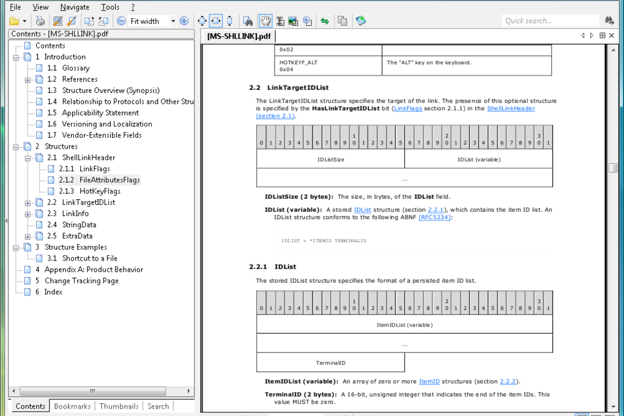Open the Fit width zoom dropdown

[x=173, y=21]
